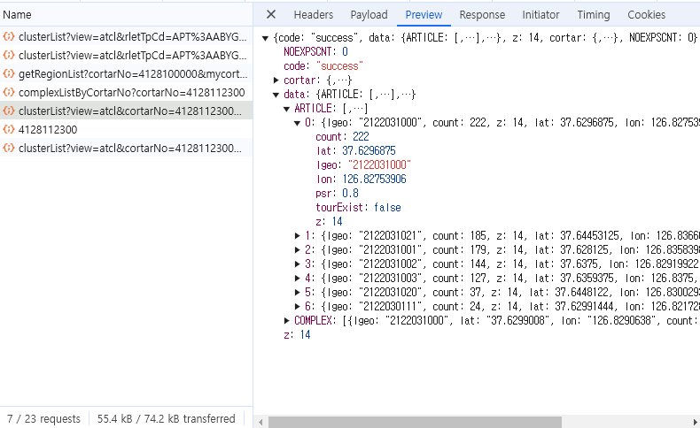Image resolution: width=700 pixels, height=428 pixels.
Task: Expand ARTICLE item 5 with count 37
Action: pos(298,293)
